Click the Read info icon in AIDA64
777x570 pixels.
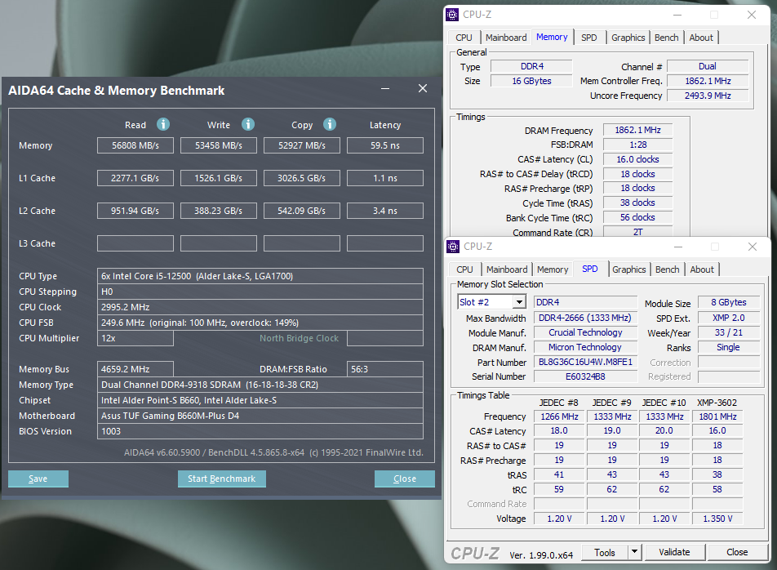click(x=163, y=124)
